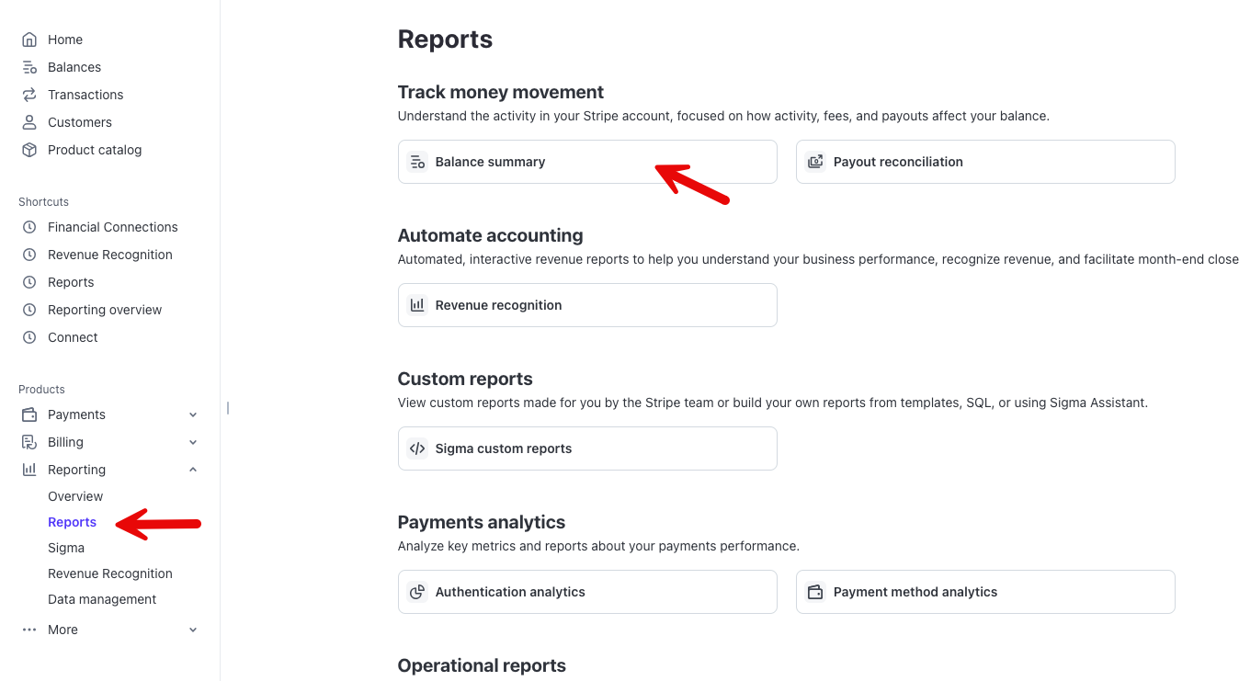This screenshot has width=1239, height=681.
Task: Open the Balance summary report
Action: pyautogui.click(x=587, y=162)
